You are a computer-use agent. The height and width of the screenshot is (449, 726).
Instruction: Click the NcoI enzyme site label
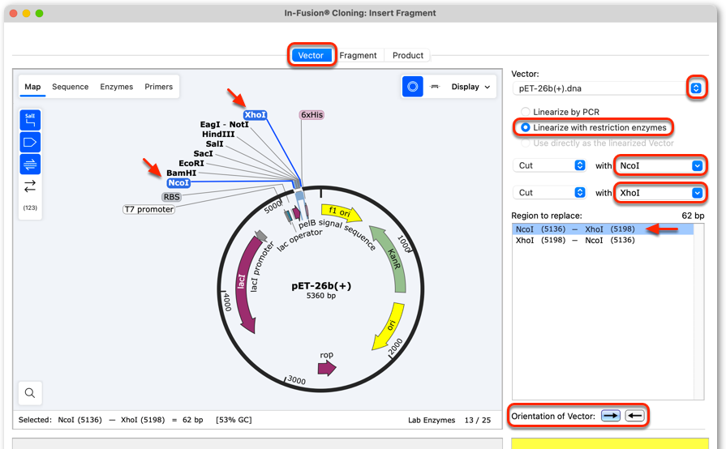(x=178, y=182)
